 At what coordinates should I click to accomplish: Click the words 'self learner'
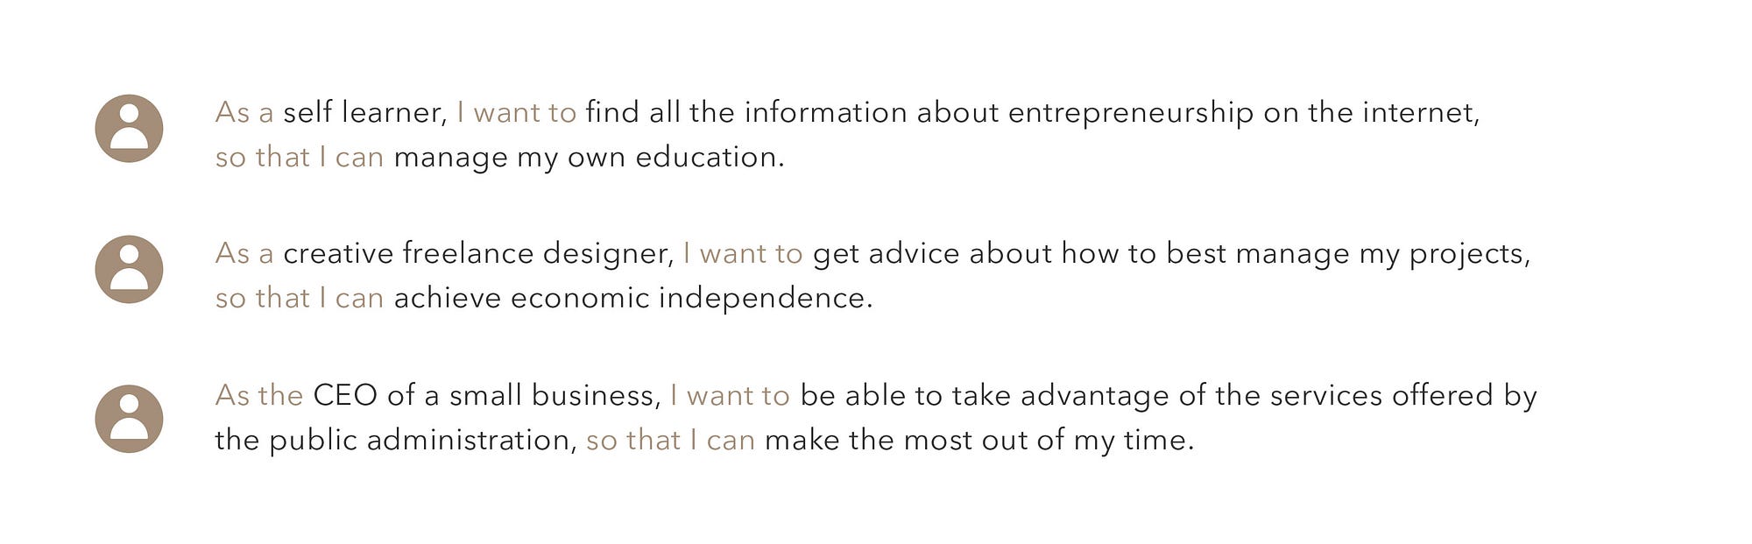pyautogui.click(x=365, y=113)
